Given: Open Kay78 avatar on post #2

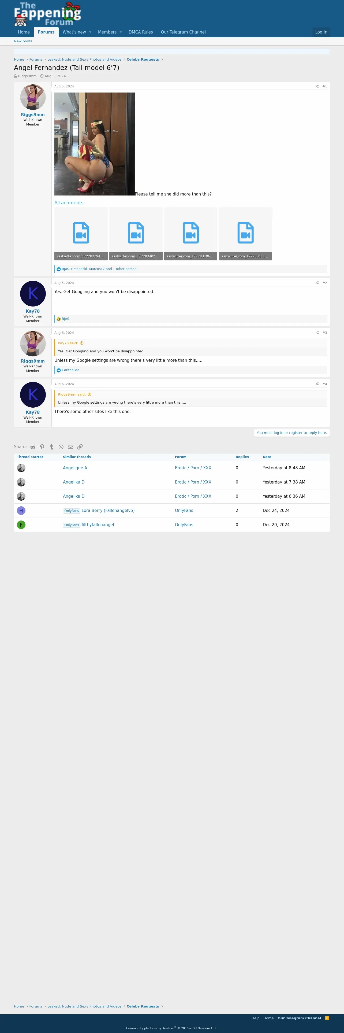Looking at the screenshot, I should click(33, 294).
